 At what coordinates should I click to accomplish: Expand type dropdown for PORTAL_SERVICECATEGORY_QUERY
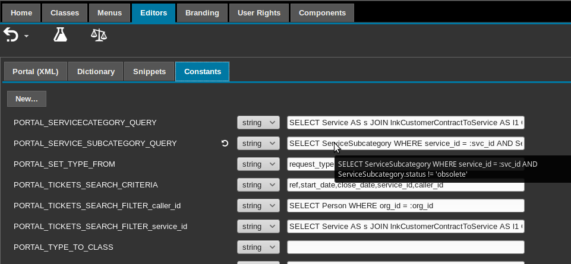tap(258, 123)
